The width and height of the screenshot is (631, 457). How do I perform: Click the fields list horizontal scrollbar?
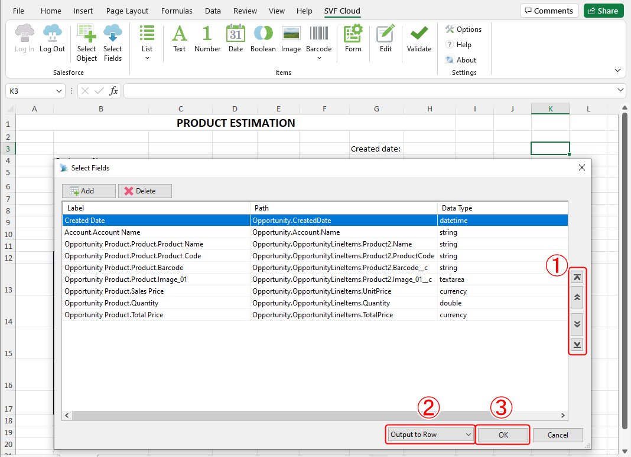tap(315, 415)
